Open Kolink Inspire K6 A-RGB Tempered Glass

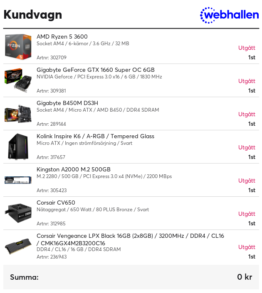(x=95, y=136)
